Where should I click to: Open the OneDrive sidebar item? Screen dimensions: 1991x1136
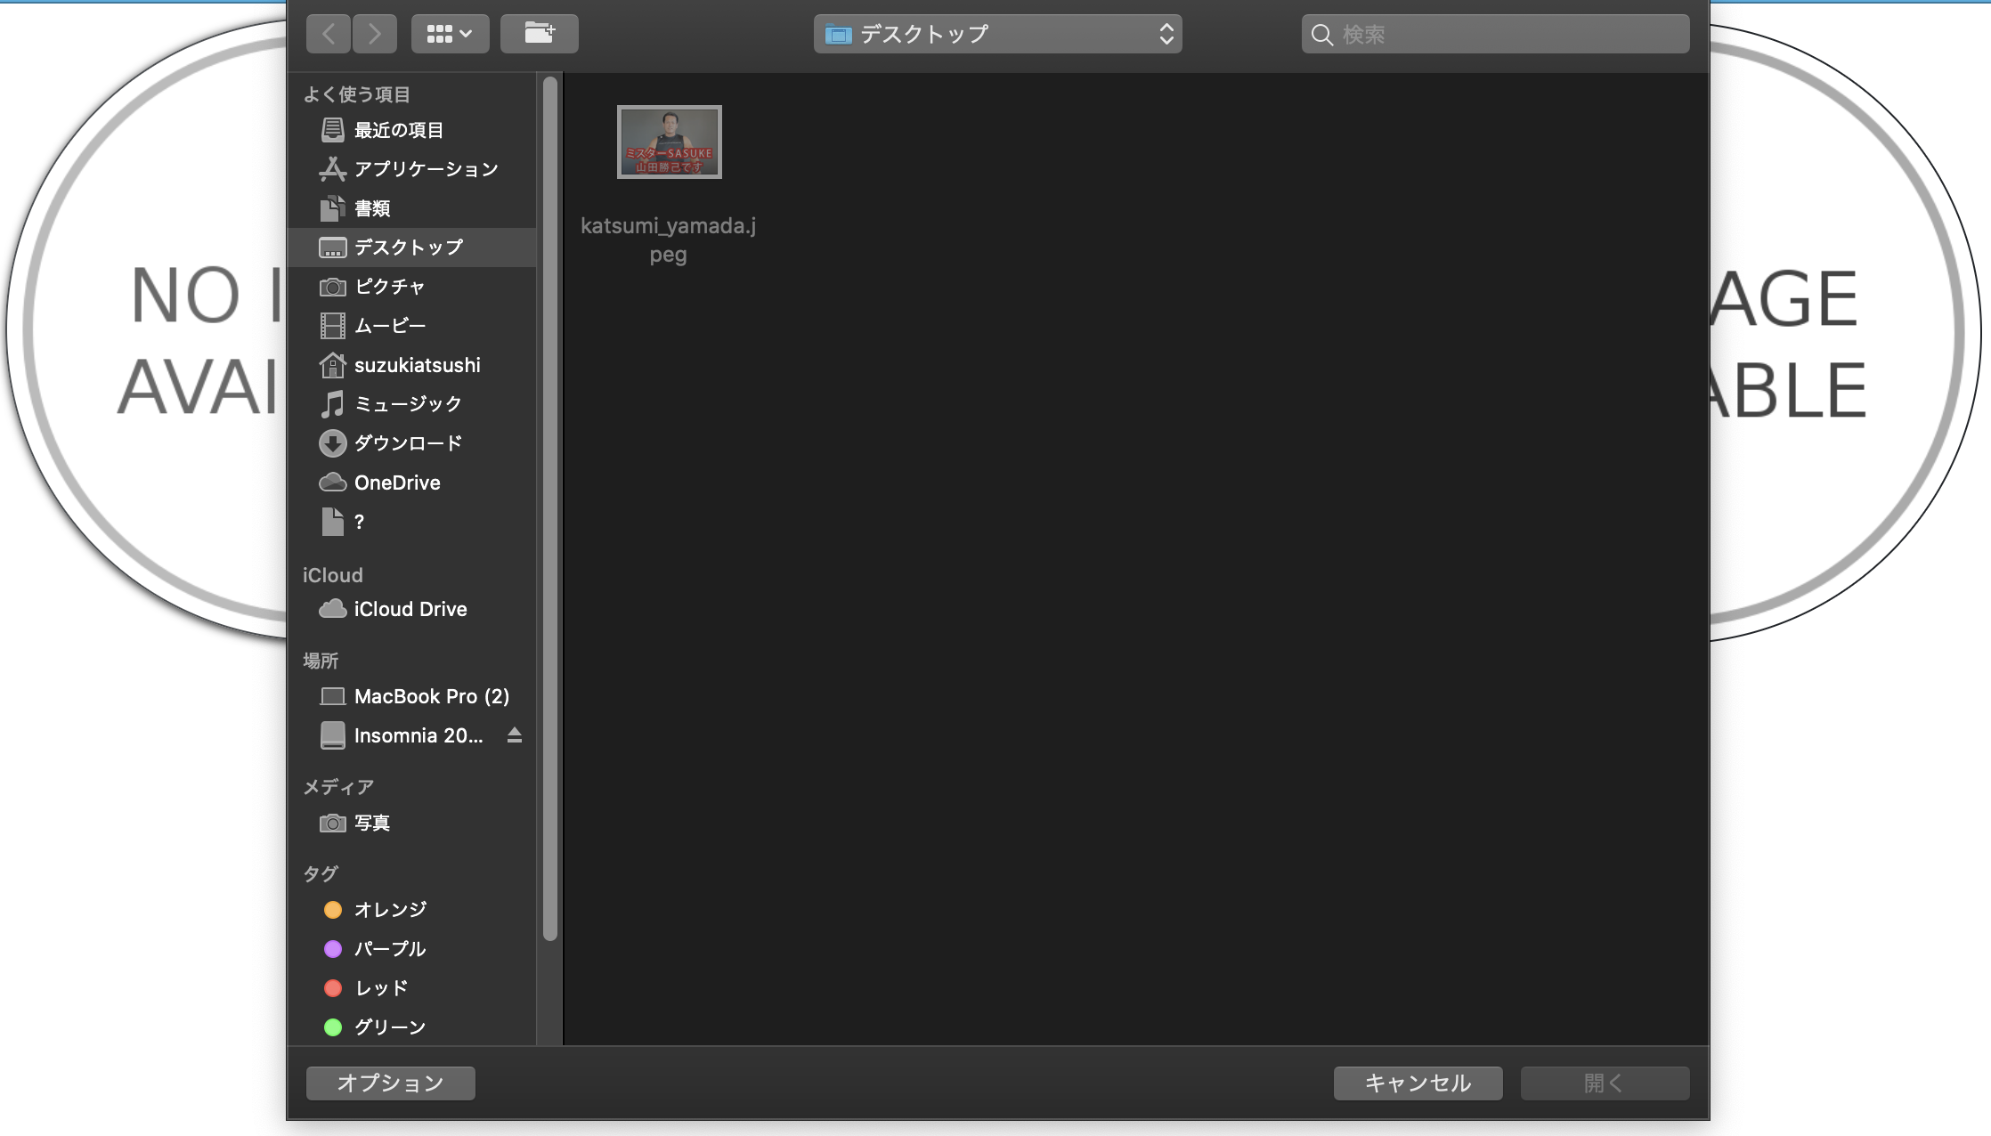pyautogui.click(x=396, y=482)
